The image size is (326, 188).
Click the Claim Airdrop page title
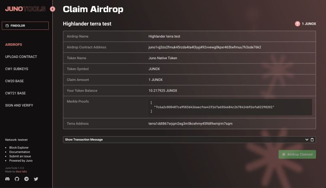[x=93, y=9]
